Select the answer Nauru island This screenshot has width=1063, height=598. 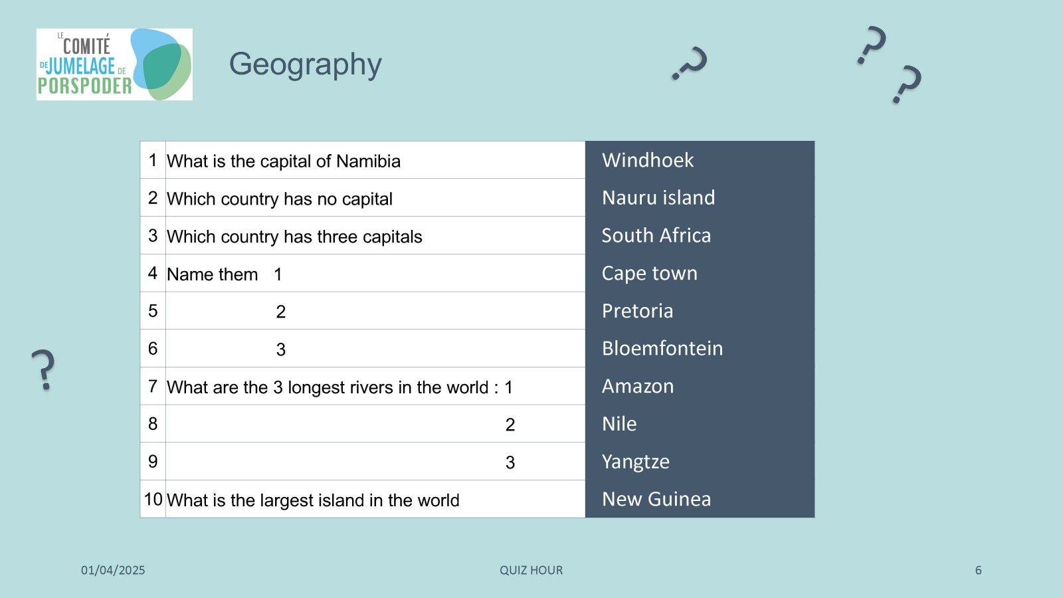[x=658, y=197]
